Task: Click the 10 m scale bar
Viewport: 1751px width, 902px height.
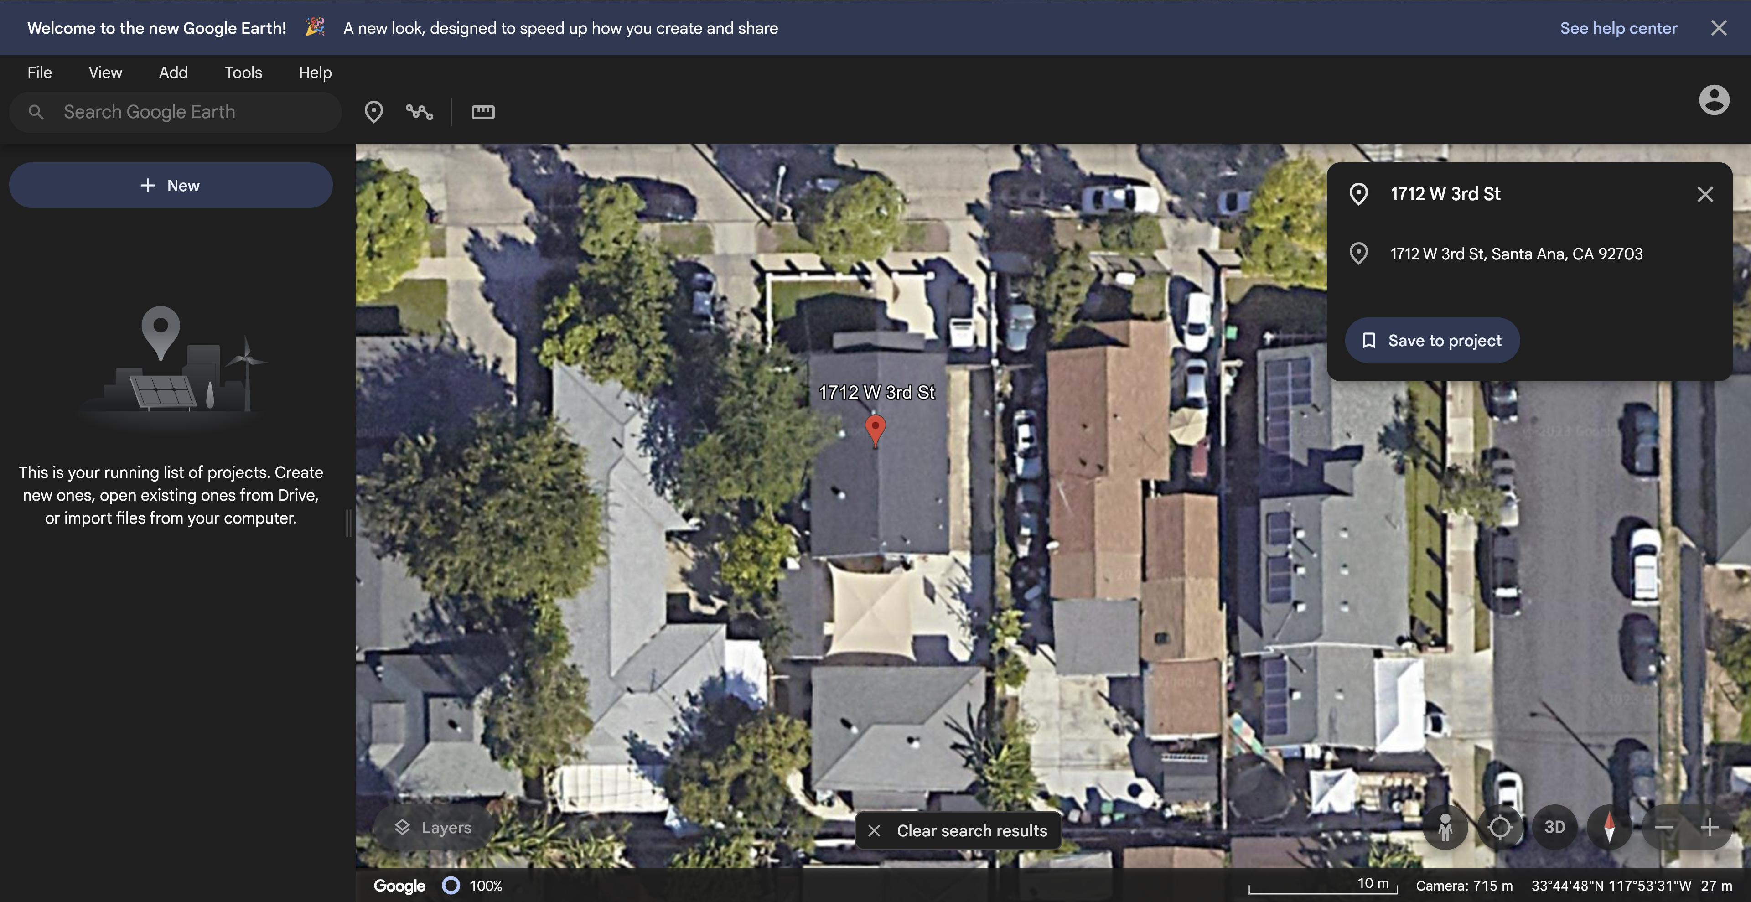Action: (1323, 885)
